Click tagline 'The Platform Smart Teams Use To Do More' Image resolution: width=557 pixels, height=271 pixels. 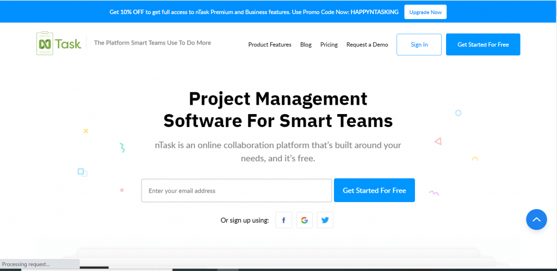point(152,43)
